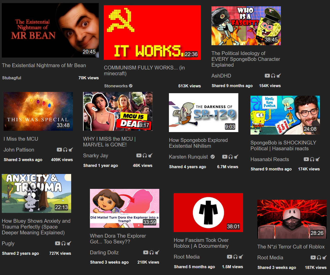Click headphones icon beside Karsten Runquist
Viewport: 330px width, 275px height.
click(230, 157)
